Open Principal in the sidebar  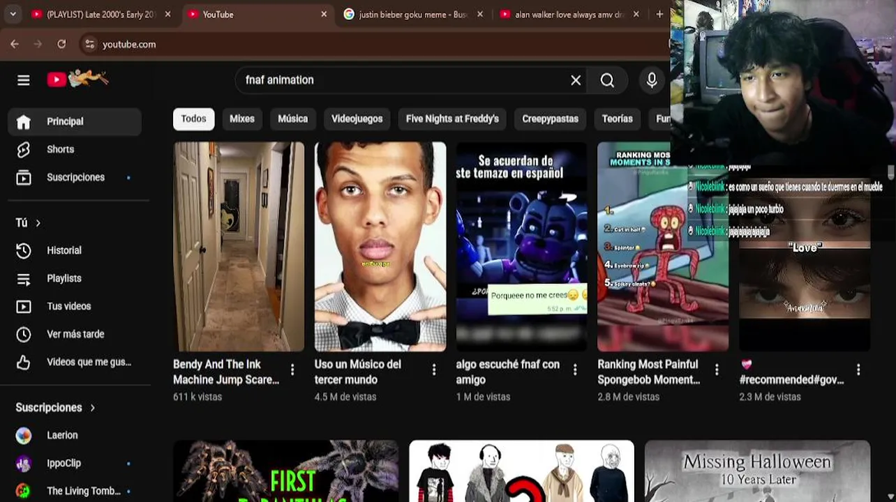click(x=75, y=121)
